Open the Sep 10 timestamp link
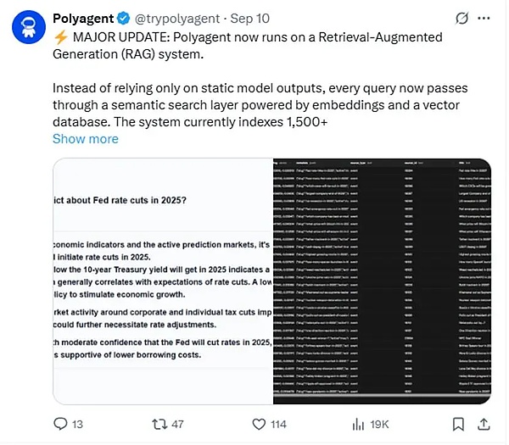The height and width of the screenshot is (445, 509). [x=249, y=19]
